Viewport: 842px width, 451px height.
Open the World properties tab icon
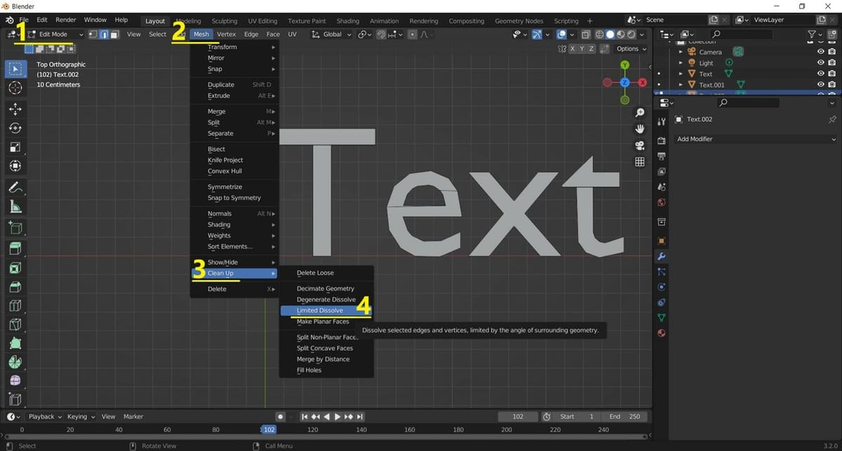click(661, 203)
